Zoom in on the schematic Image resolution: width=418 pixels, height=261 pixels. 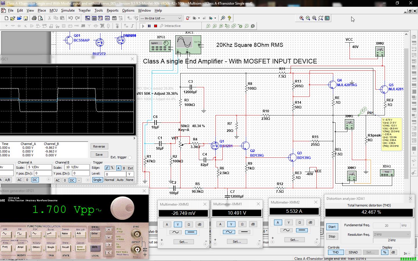[302, 18]
